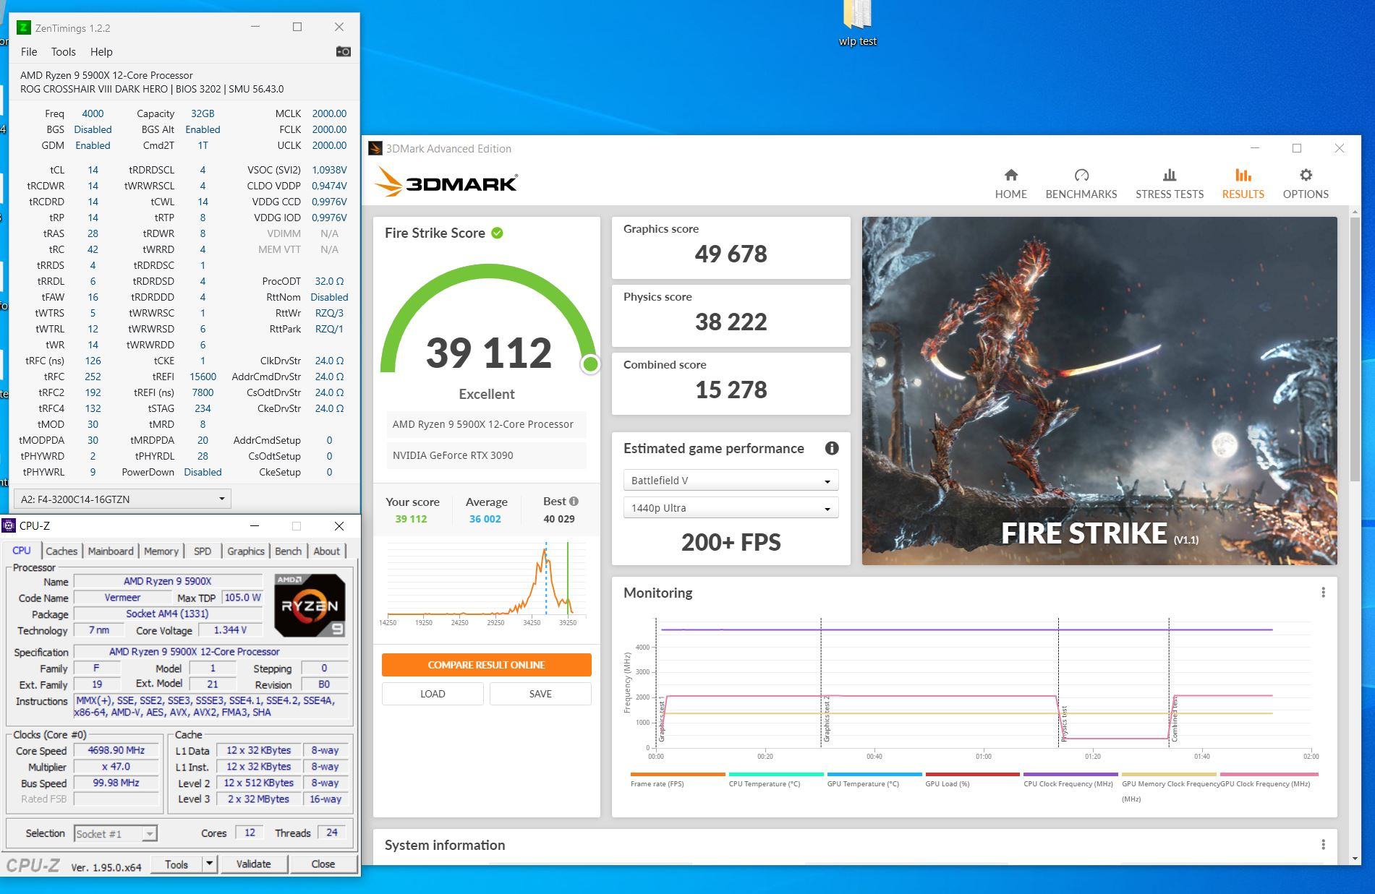1375x894 pixels.
Task: Open the Tools menu in ZenTimings
Action: pyautogui.click(x=63, y=52)
